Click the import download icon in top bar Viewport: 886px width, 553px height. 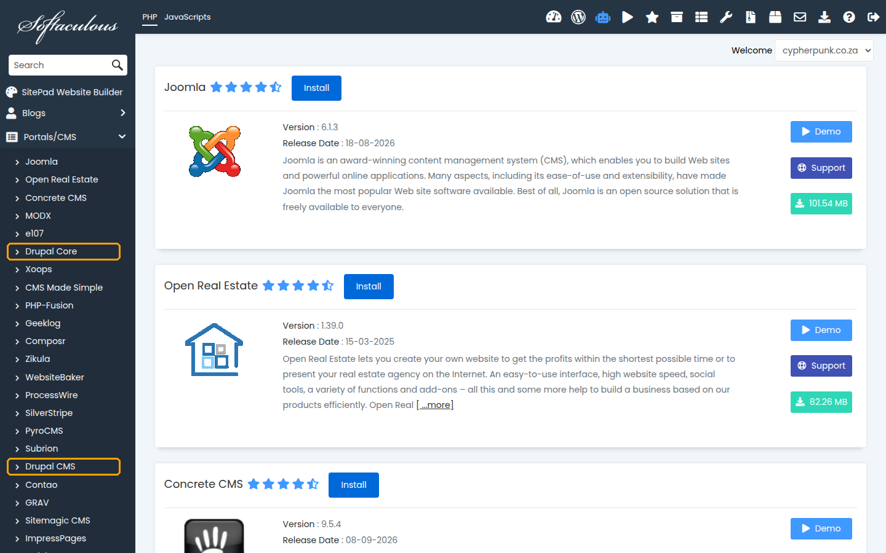(824, 17)
